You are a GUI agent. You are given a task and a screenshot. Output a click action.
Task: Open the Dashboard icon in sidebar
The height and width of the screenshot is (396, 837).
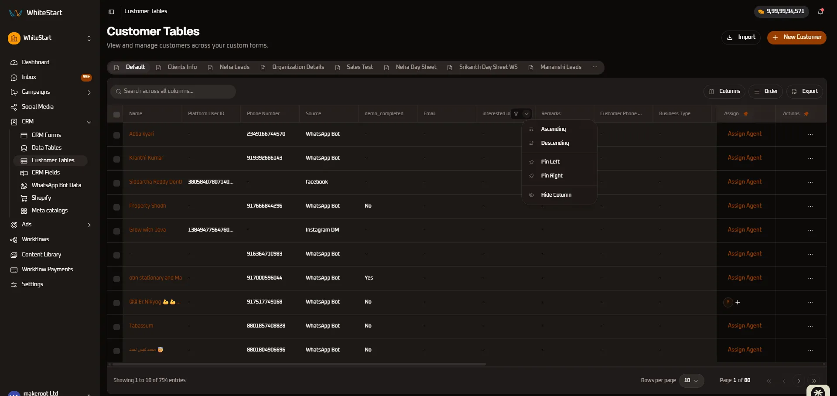coord(14,62)
